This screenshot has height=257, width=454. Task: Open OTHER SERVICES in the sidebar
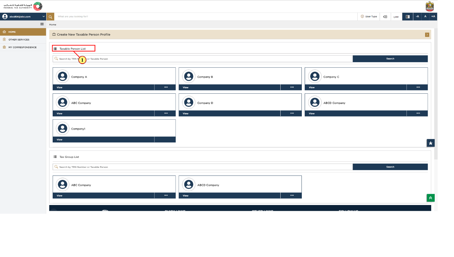pyautogui.click(x=23, y=40)
